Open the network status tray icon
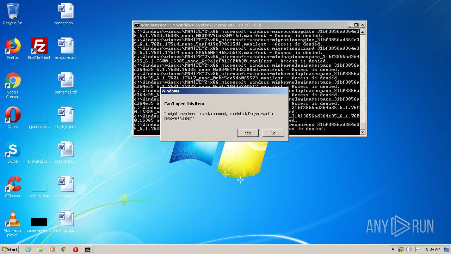The height and width of the screenshot is (254, 451). pyautogui.click(x=401, y=249)
